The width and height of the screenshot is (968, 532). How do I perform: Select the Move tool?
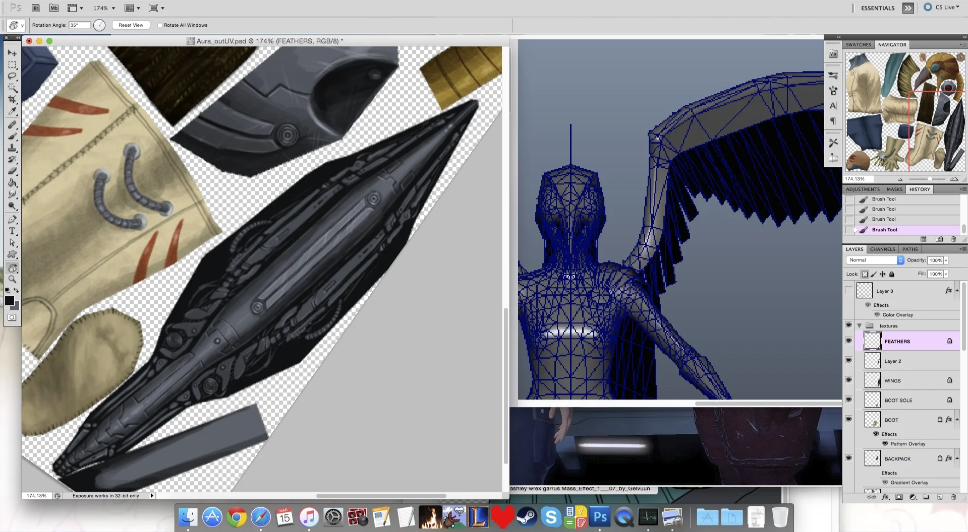[12, 52]
